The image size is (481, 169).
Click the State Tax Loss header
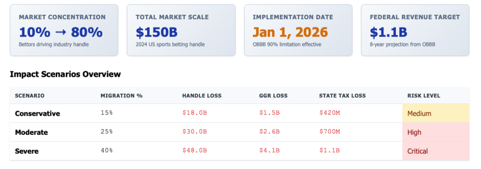click(342, 96)
